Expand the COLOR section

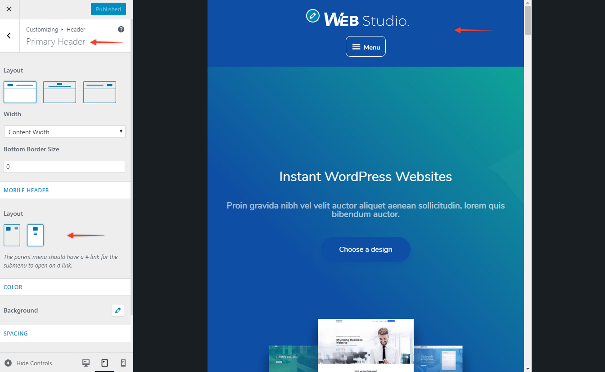pyautogui.click(x=65, y=287)
